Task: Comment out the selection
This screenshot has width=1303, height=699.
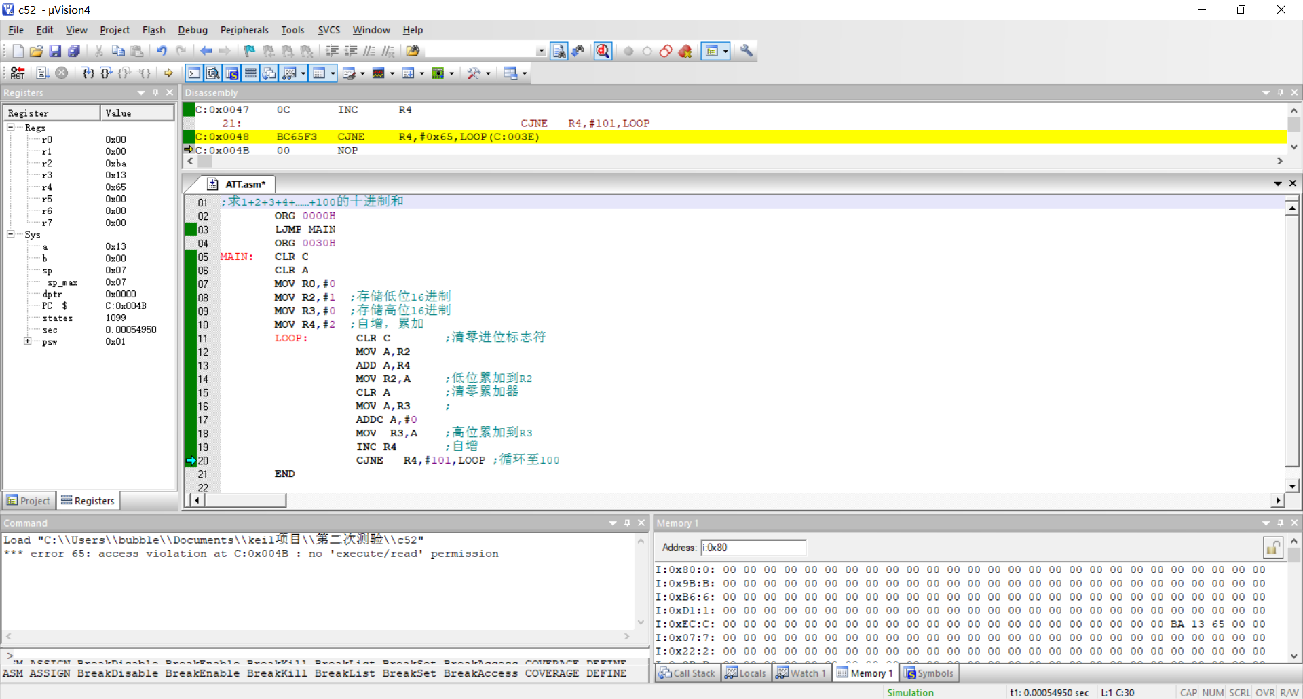Action: tap(369, 51)
